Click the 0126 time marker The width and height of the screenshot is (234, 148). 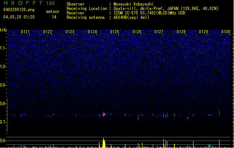tap(137, 32)
